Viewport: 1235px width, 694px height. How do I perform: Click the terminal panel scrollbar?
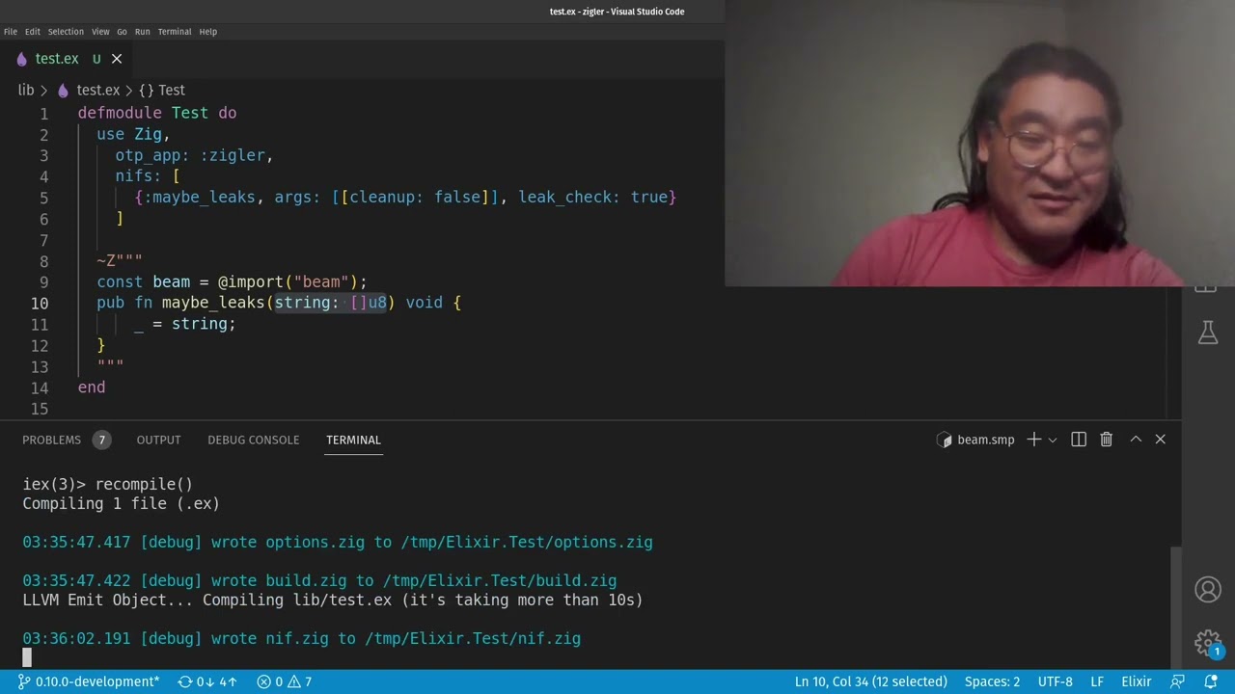click(x=1176, y=607)
